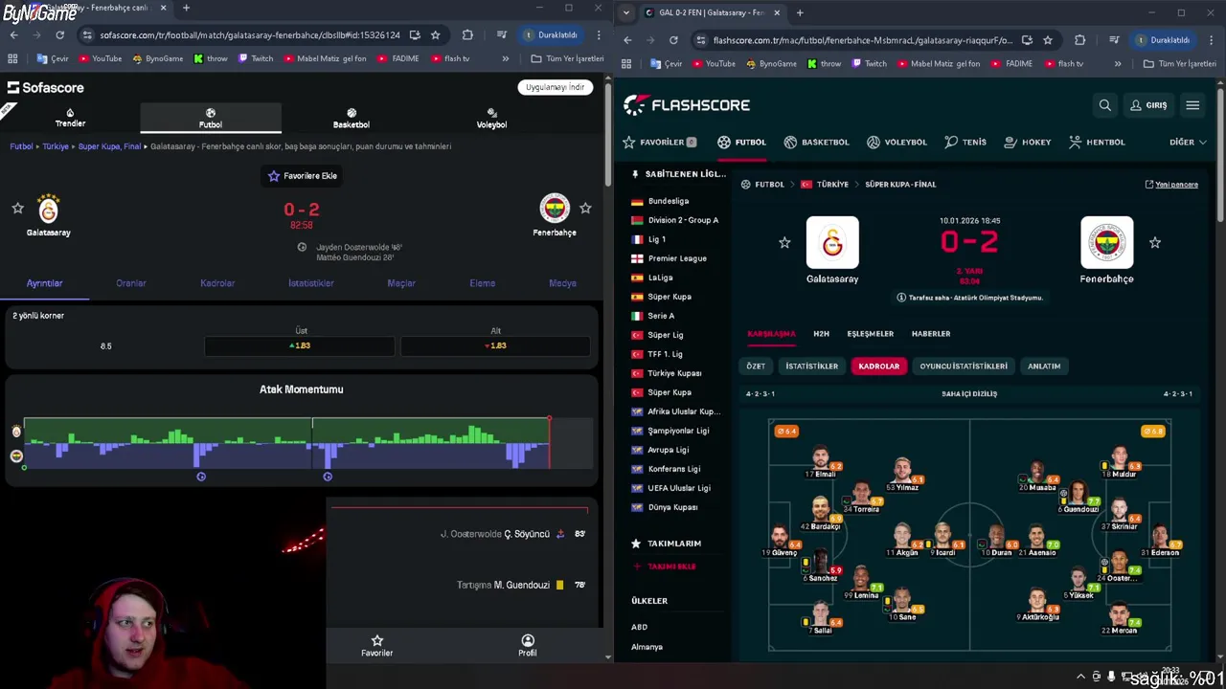Favorite Fenerbahçe star in Sofascore
Image resolution: width=1226 pixels, height=689 pixels.
pyautogui.click(x=585, y=208)
